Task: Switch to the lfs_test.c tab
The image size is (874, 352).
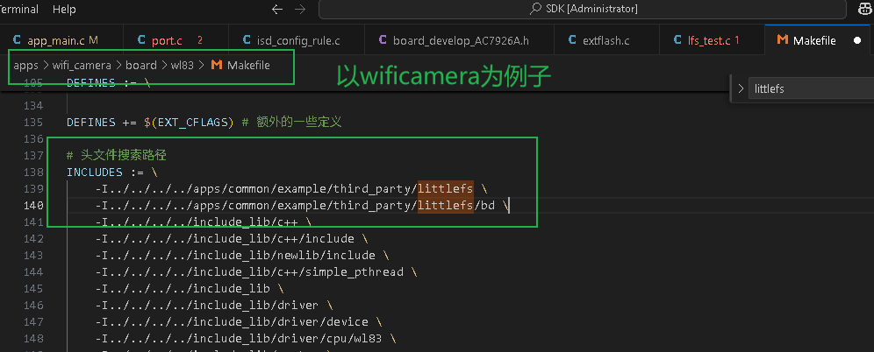Action: [x=712, y=40]
